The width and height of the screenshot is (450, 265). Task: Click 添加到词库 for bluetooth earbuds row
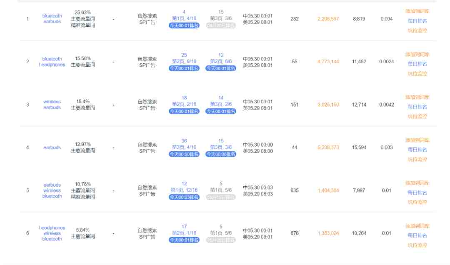click(417, 11)
